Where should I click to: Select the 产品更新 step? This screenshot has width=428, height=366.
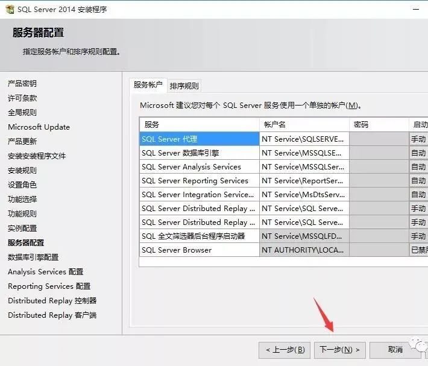(22, 141)
